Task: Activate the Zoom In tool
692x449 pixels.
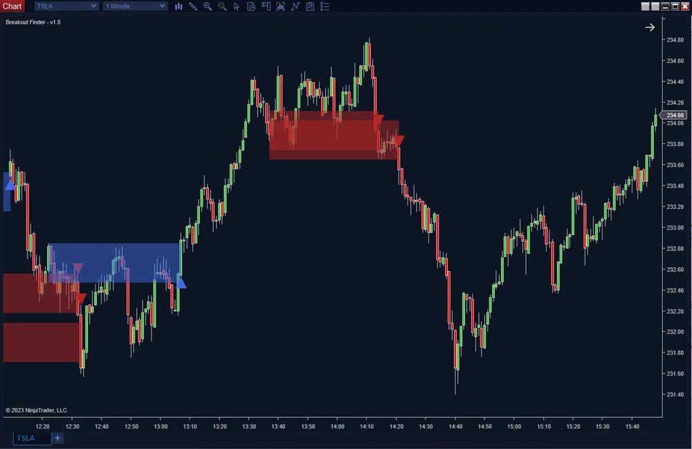Action: coord(208,6)
